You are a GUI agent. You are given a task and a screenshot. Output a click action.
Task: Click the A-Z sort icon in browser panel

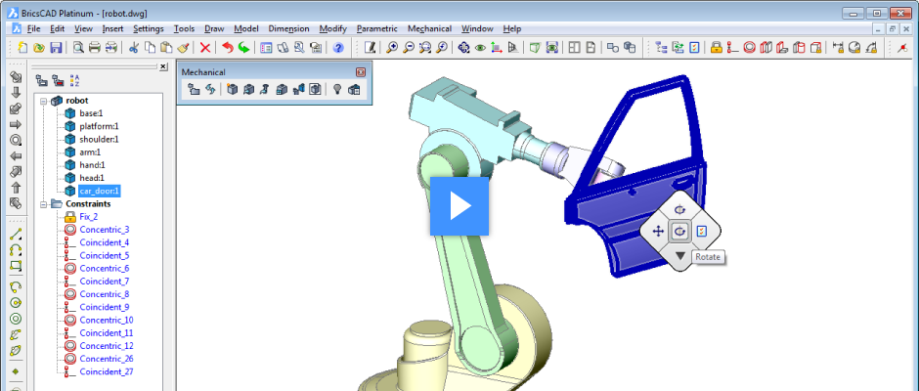(74, 80)
